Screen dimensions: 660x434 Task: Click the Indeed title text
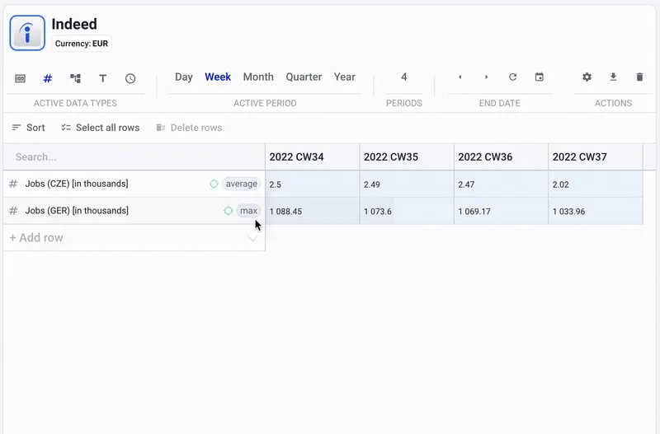click(74, 24)
